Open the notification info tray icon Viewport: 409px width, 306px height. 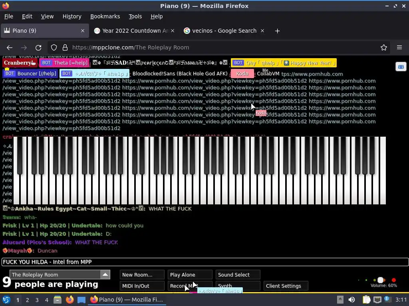coord(387,299)
